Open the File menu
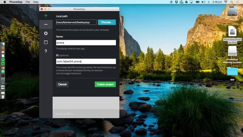Image resolution: width=243 pixels, height=137 pixels. point(28,2)
